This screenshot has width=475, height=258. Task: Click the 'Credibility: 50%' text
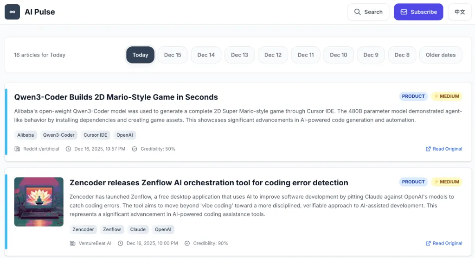[x=158, y=149]
